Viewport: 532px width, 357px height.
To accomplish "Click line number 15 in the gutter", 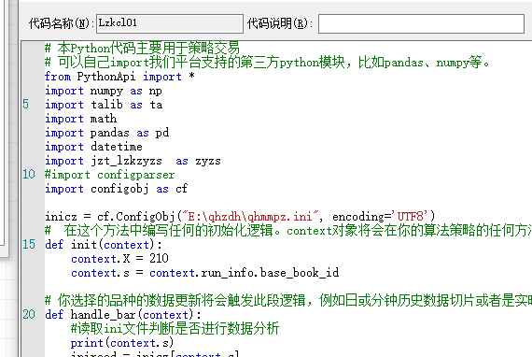I will (29, 244).
